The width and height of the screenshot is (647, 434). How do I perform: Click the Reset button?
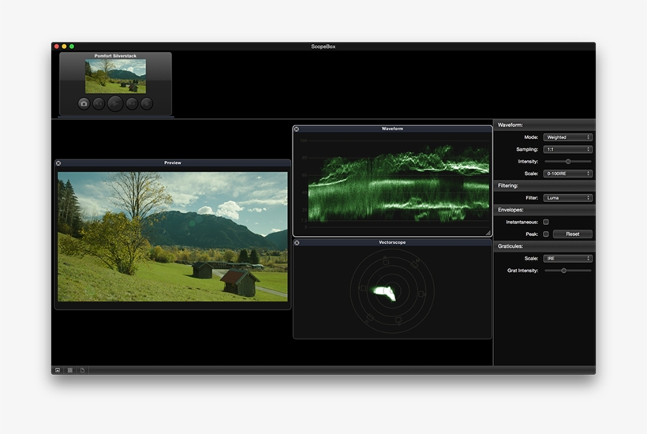pos(572,234)
